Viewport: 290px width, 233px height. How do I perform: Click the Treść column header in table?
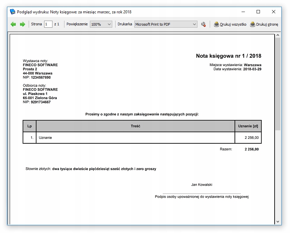tap(135, 126)
